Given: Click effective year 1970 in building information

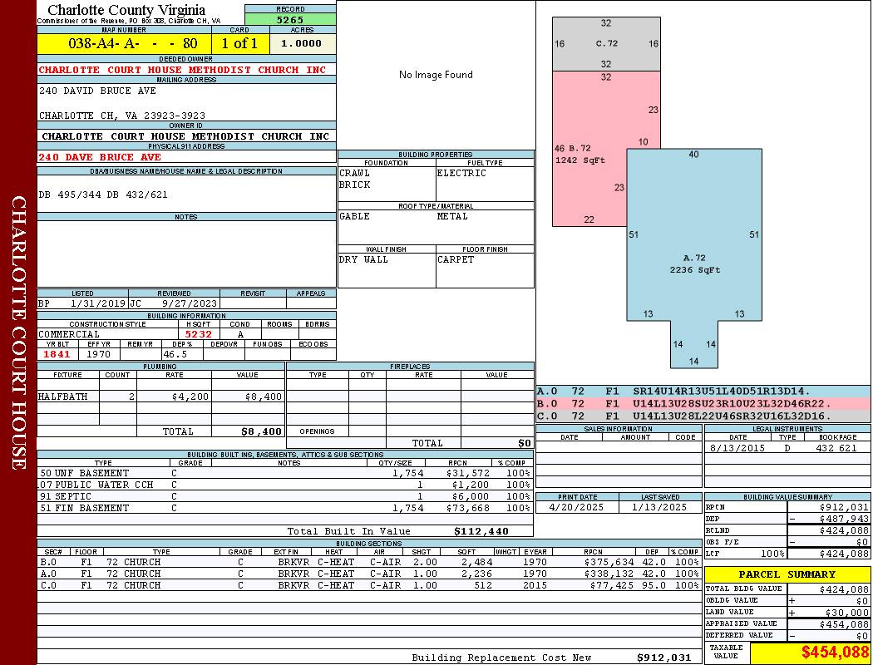Looking at the screenshot, I should [x=99, y=354].
